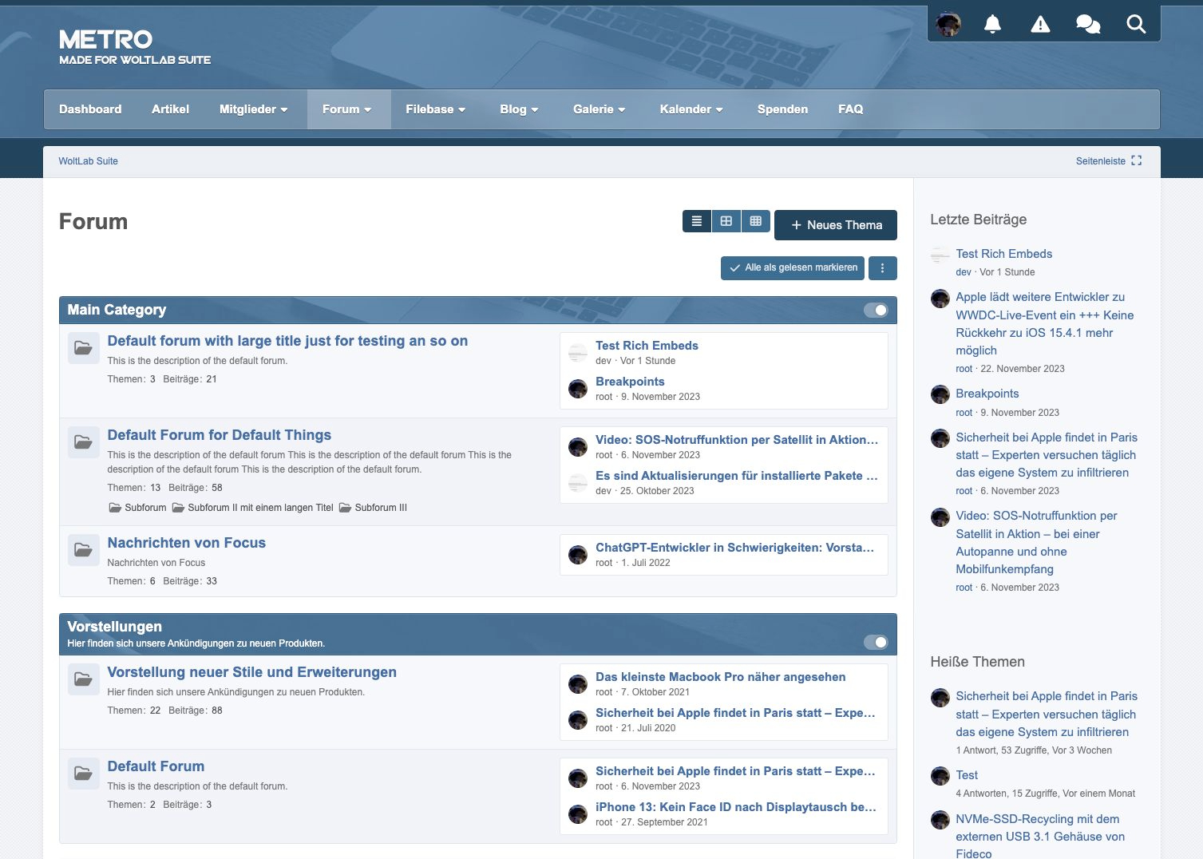This screenshot has width=1203, height=859.
Task: Expand the Filebase dropdown menu
Action: (x=435, y=109)
